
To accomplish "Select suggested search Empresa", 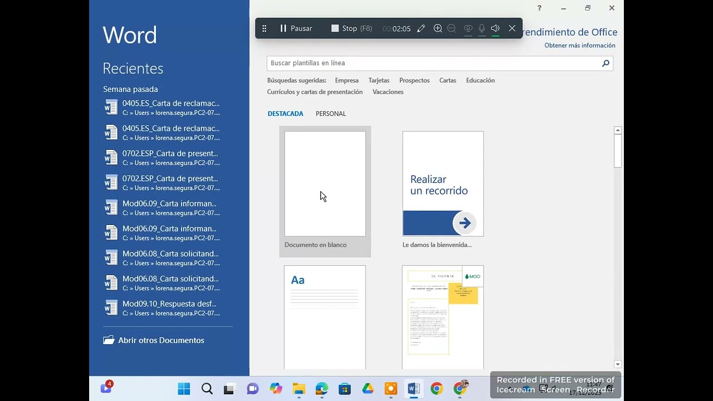I will click(x=346, y=80).
